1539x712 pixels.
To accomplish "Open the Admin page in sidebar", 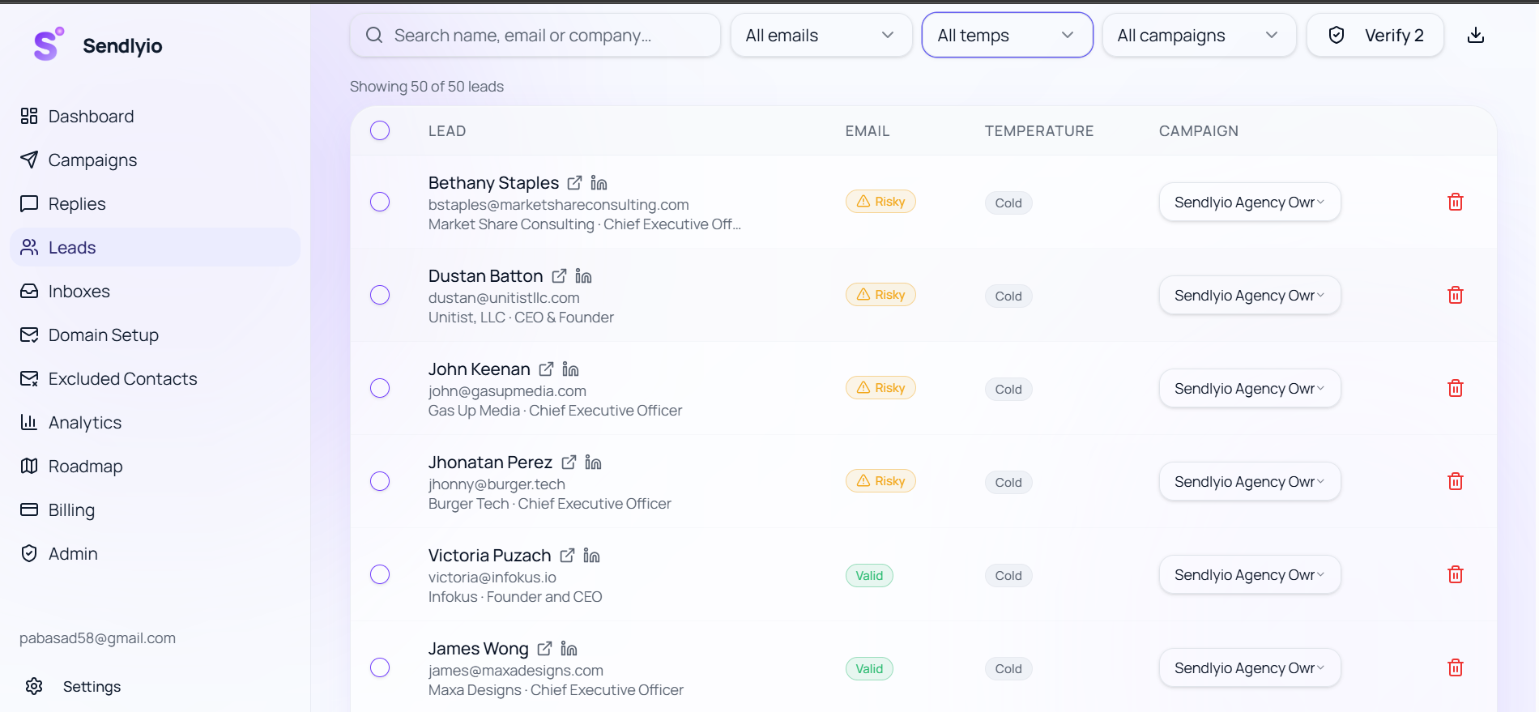I will point(155,553).
